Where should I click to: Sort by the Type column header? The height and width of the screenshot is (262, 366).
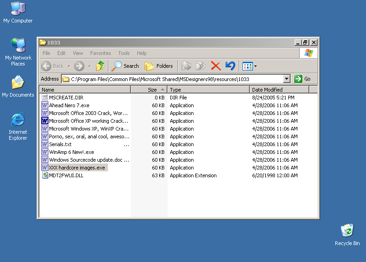pos(209,90)
